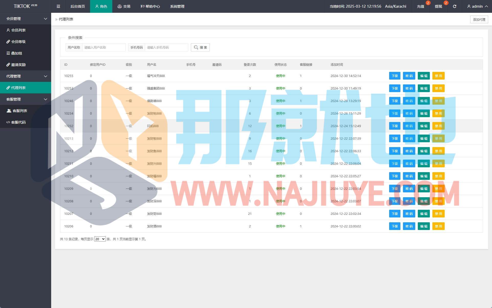Open 客服代码 in the sidebar
492x308 pixels.
18,122
